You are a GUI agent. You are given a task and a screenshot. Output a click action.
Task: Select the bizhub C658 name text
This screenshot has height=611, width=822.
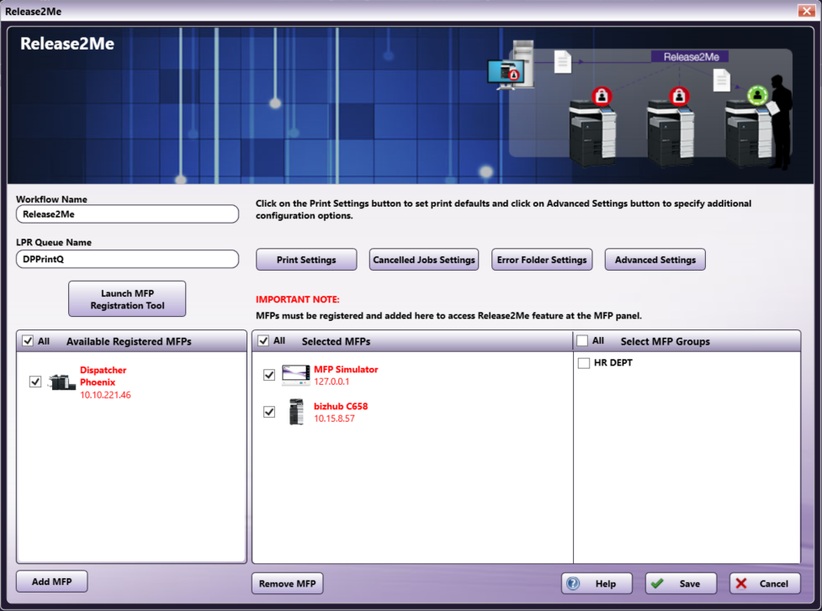(x=341, y=406)
